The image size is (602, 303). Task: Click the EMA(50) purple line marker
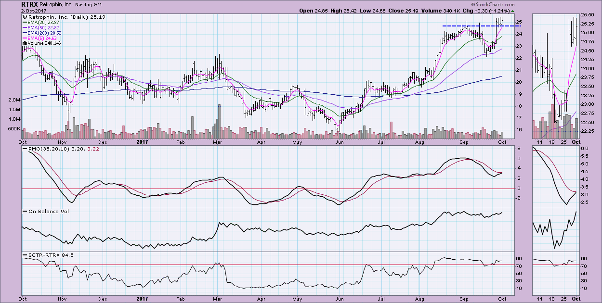24,27
